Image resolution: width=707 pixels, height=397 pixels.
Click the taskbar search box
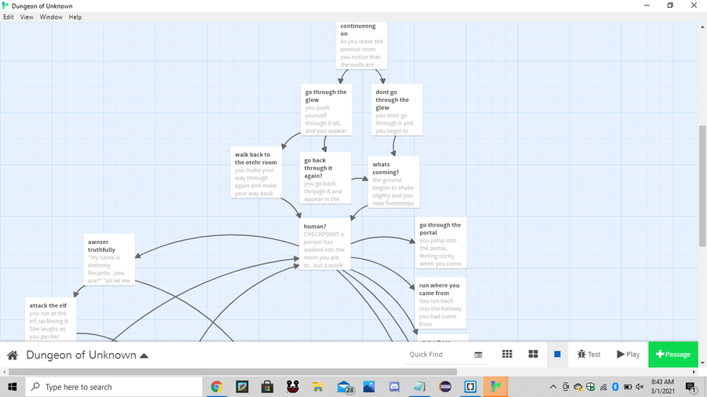coord(113,387)
